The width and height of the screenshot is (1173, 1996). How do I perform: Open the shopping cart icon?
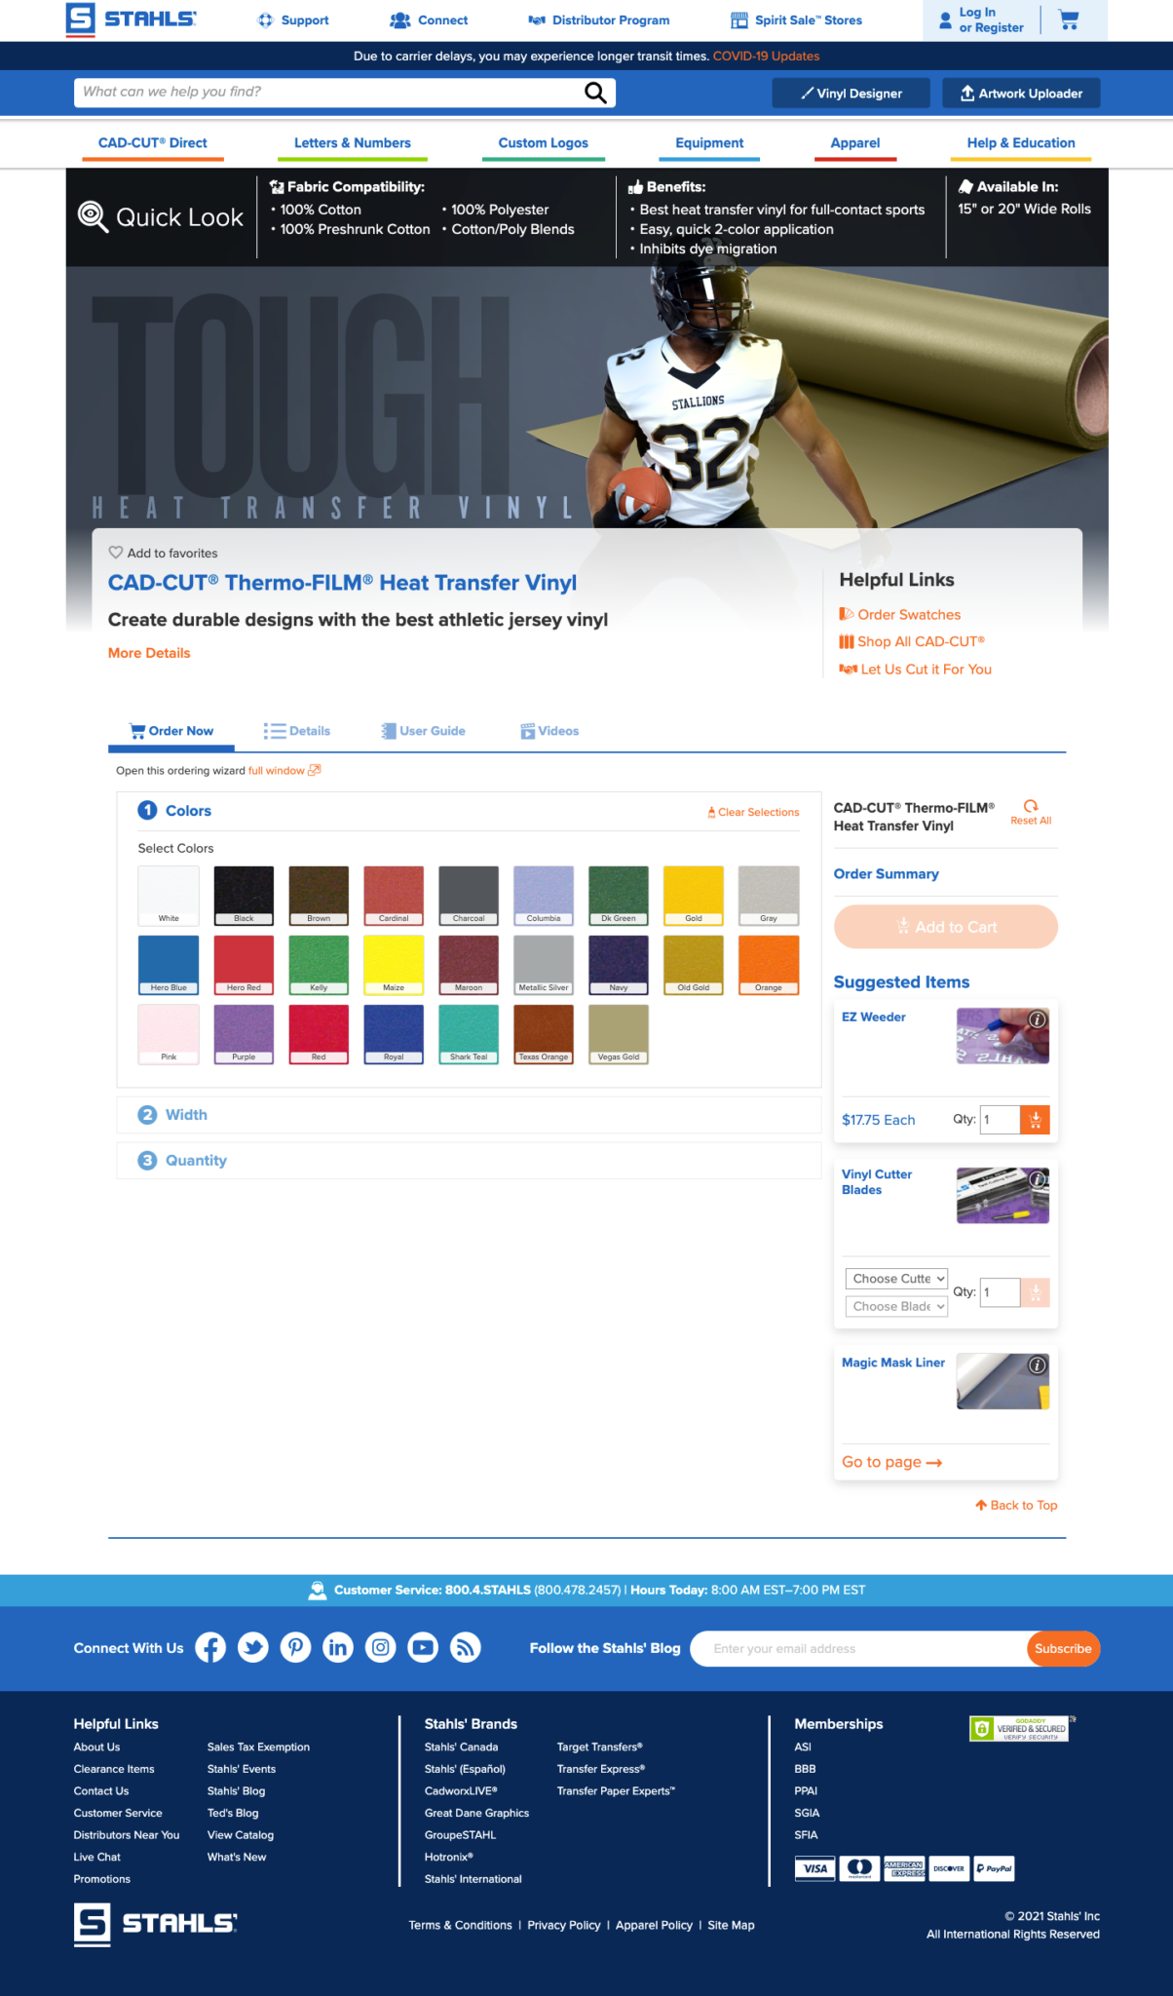click(x=1069, y=19)
